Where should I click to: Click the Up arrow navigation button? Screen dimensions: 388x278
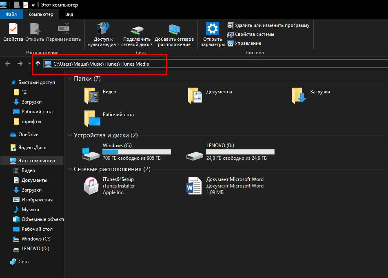point(38,64)
